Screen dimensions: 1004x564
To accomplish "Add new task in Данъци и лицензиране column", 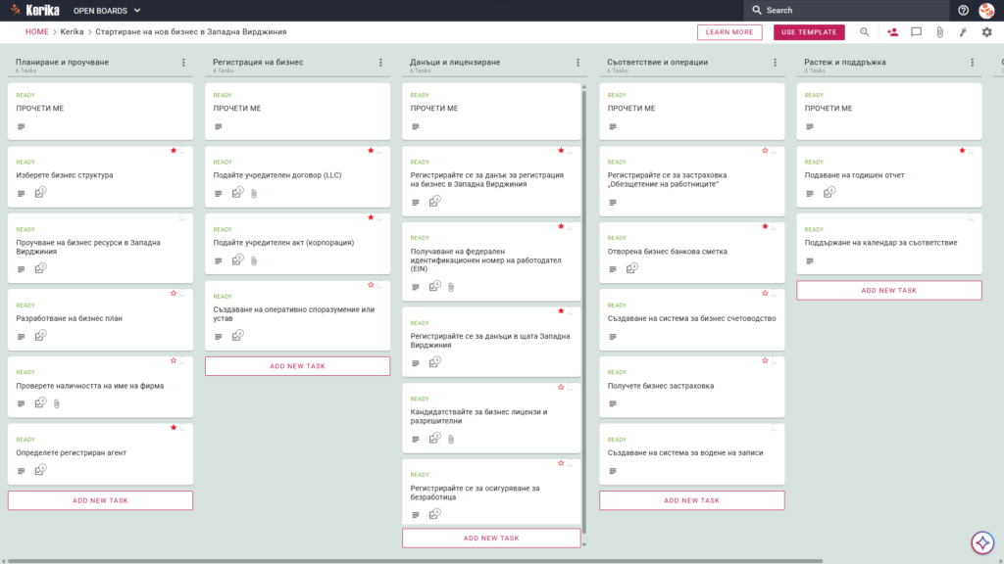I will point(491,539).
